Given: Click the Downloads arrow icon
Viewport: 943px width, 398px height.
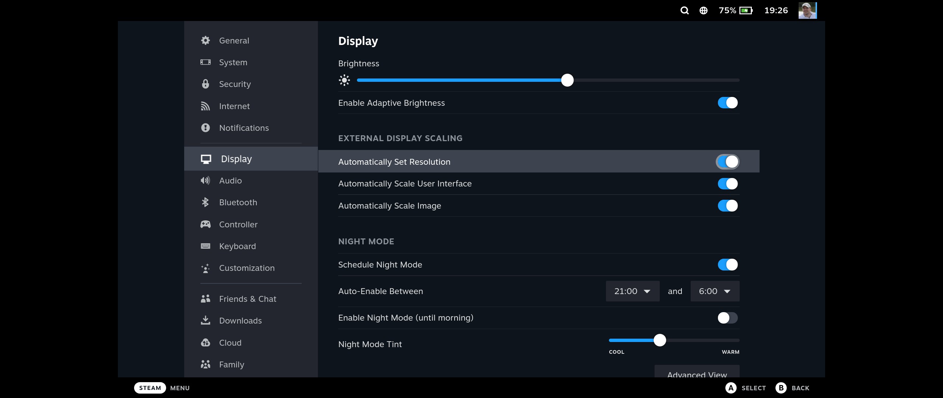Looking at the screenshot, I should coord(205,320).
